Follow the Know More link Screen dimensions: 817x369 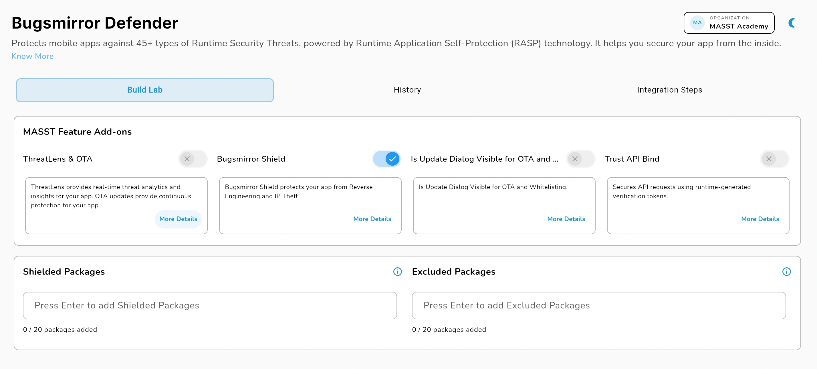pyautogui.click(x=32, y=56)
